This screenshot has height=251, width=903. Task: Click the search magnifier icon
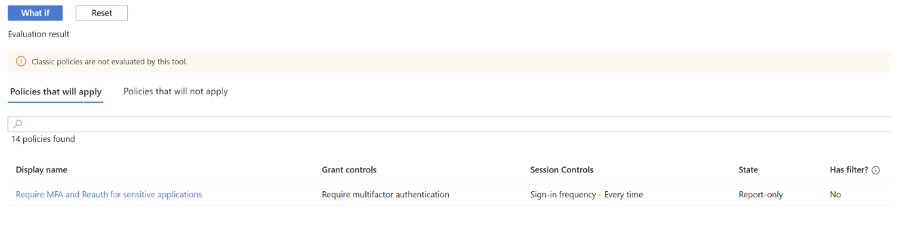point(18,124)
